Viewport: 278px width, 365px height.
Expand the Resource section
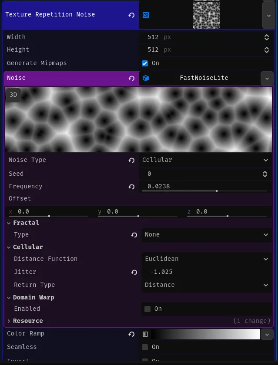pos(9,321)
